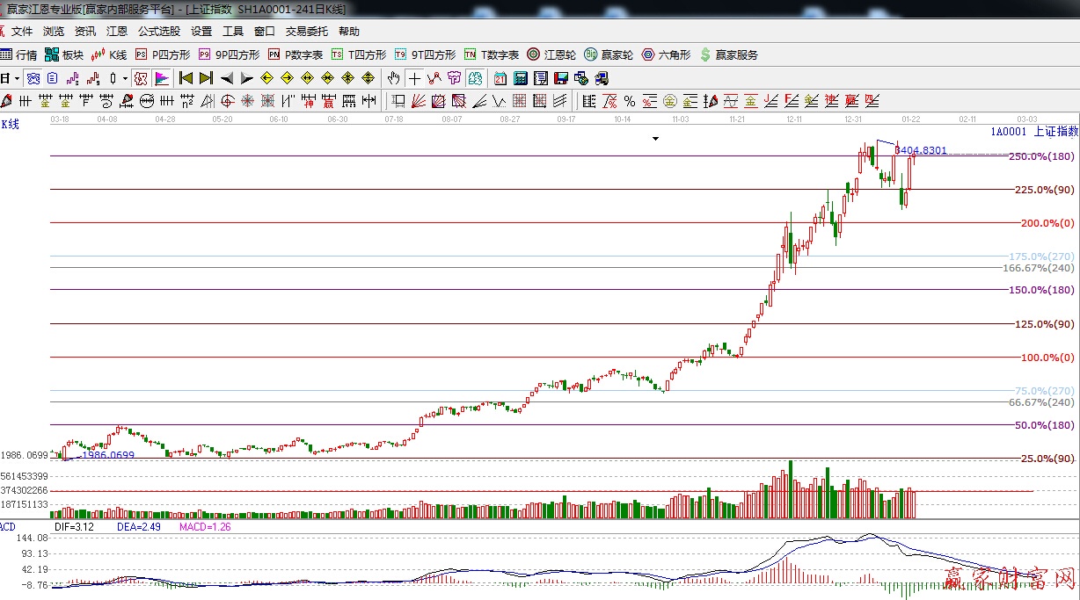Screen dimensions: 1080x600
Task: Open the 江恩轮 wheel tool
Action: (552, 54)
